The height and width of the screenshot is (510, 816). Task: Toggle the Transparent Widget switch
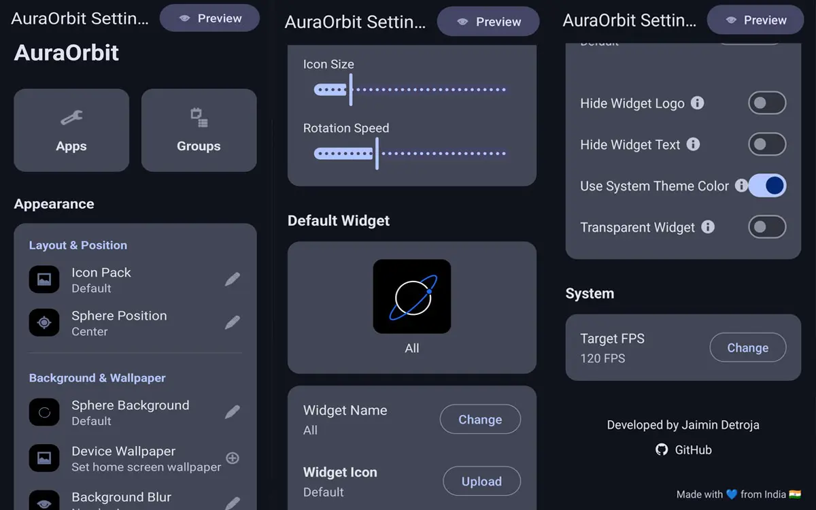[767, 227]
